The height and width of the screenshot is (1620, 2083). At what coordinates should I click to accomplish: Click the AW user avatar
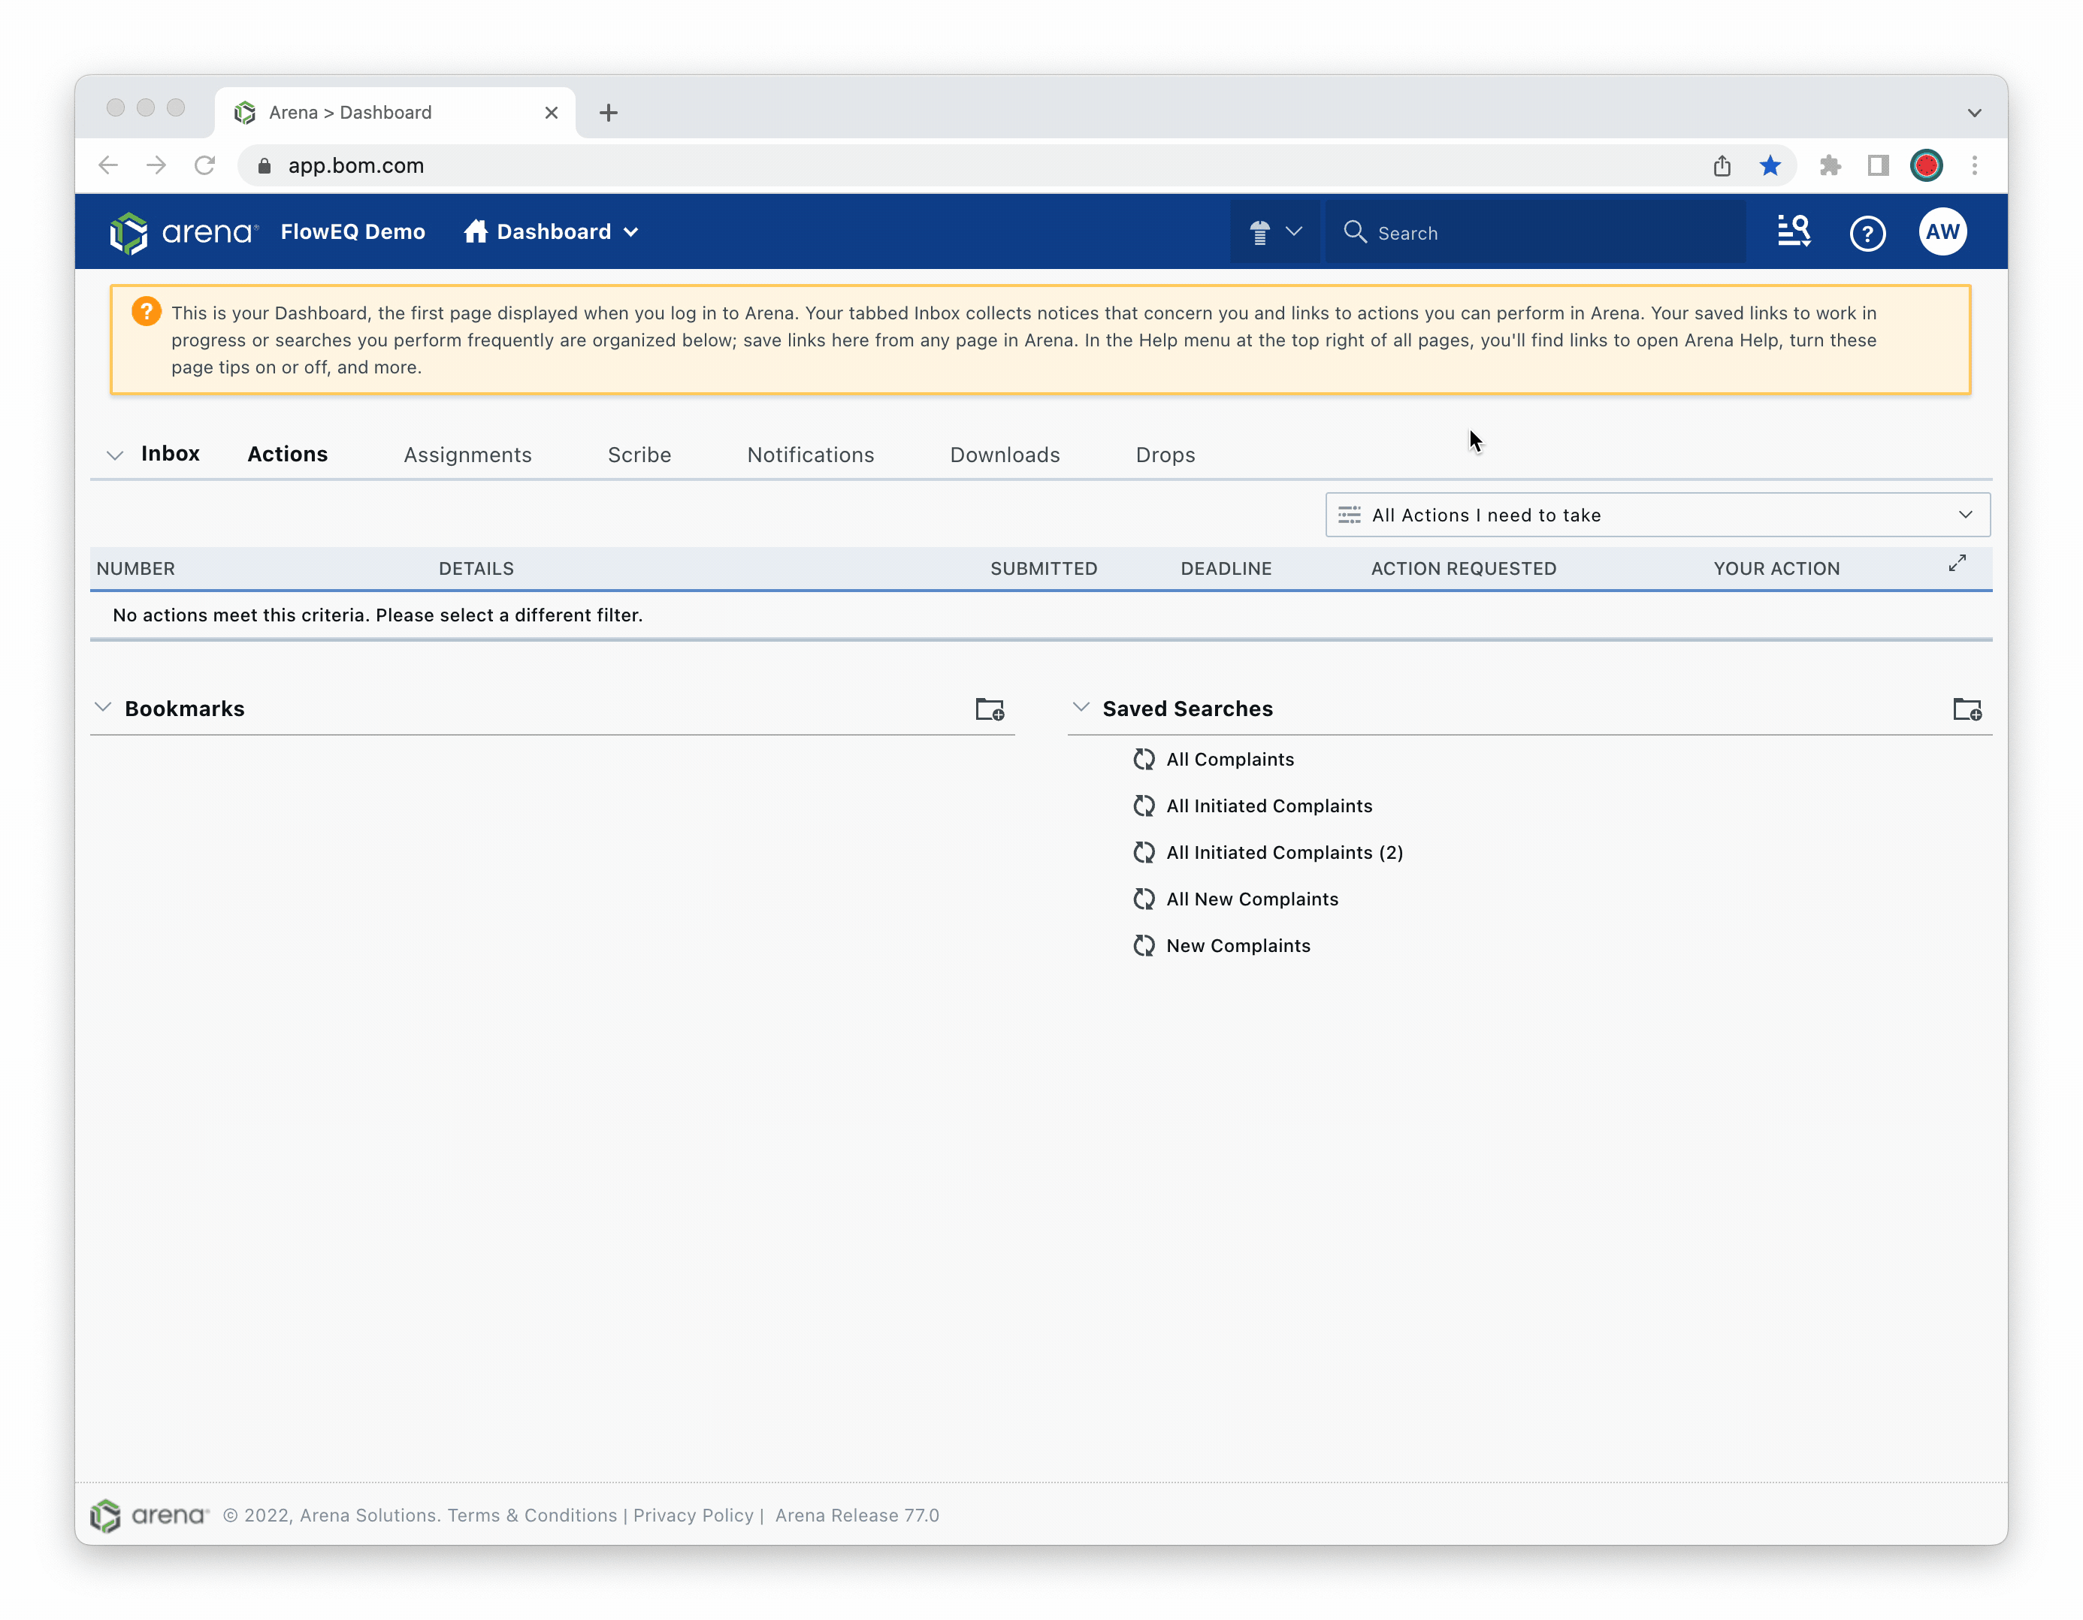click(1944, 231)
